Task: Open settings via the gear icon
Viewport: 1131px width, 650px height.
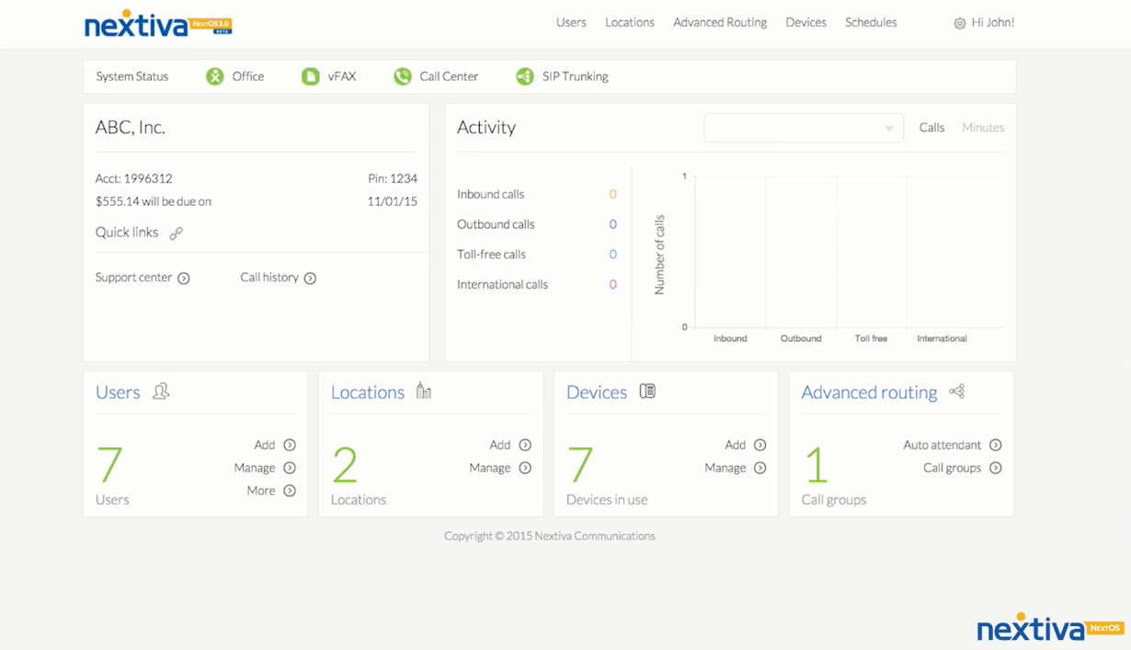Action: tap(959, 24)
